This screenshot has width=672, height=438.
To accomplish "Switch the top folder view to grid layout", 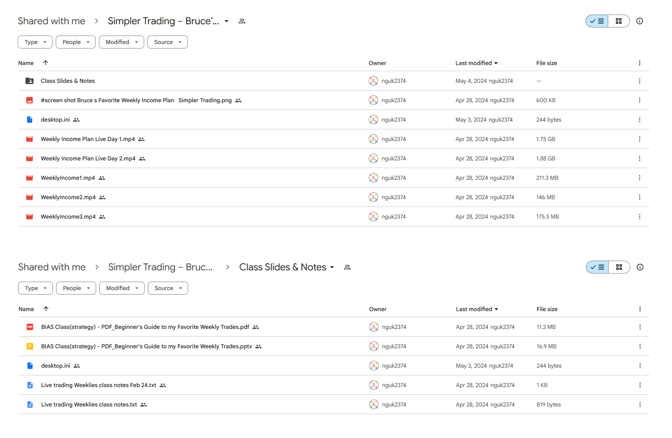I will pyautogui.click(x=619, y=21).
